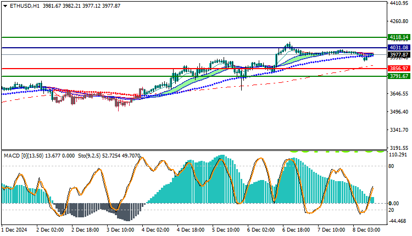Select the 3341.70 price axis value
Viewport: 412px width, 236px height.
[399, 130]
